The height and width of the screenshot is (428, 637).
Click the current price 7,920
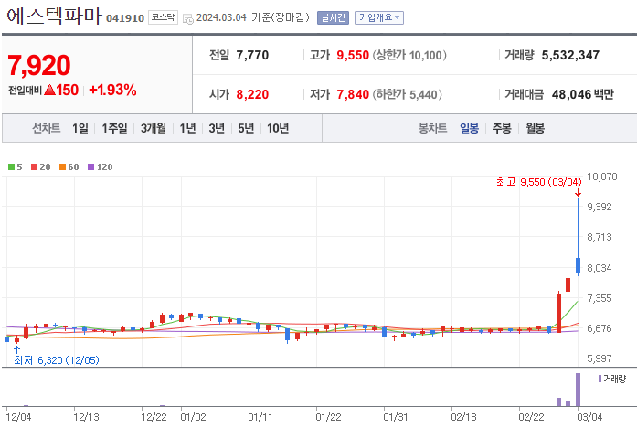pos(39,66)
